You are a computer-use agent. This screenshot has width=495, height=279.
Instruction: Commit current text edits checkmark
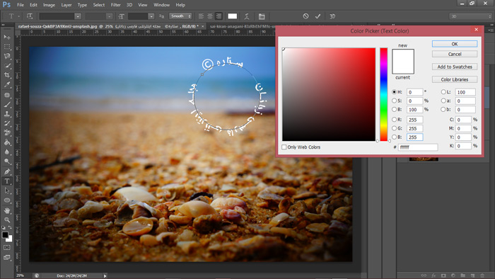tap(318, 16)
